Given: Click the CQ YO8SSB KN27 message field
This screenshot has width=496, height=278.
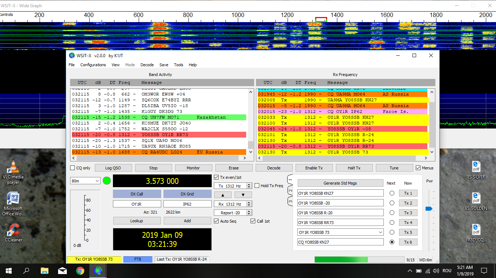Looking at the screenshot, I should [341, 242].
